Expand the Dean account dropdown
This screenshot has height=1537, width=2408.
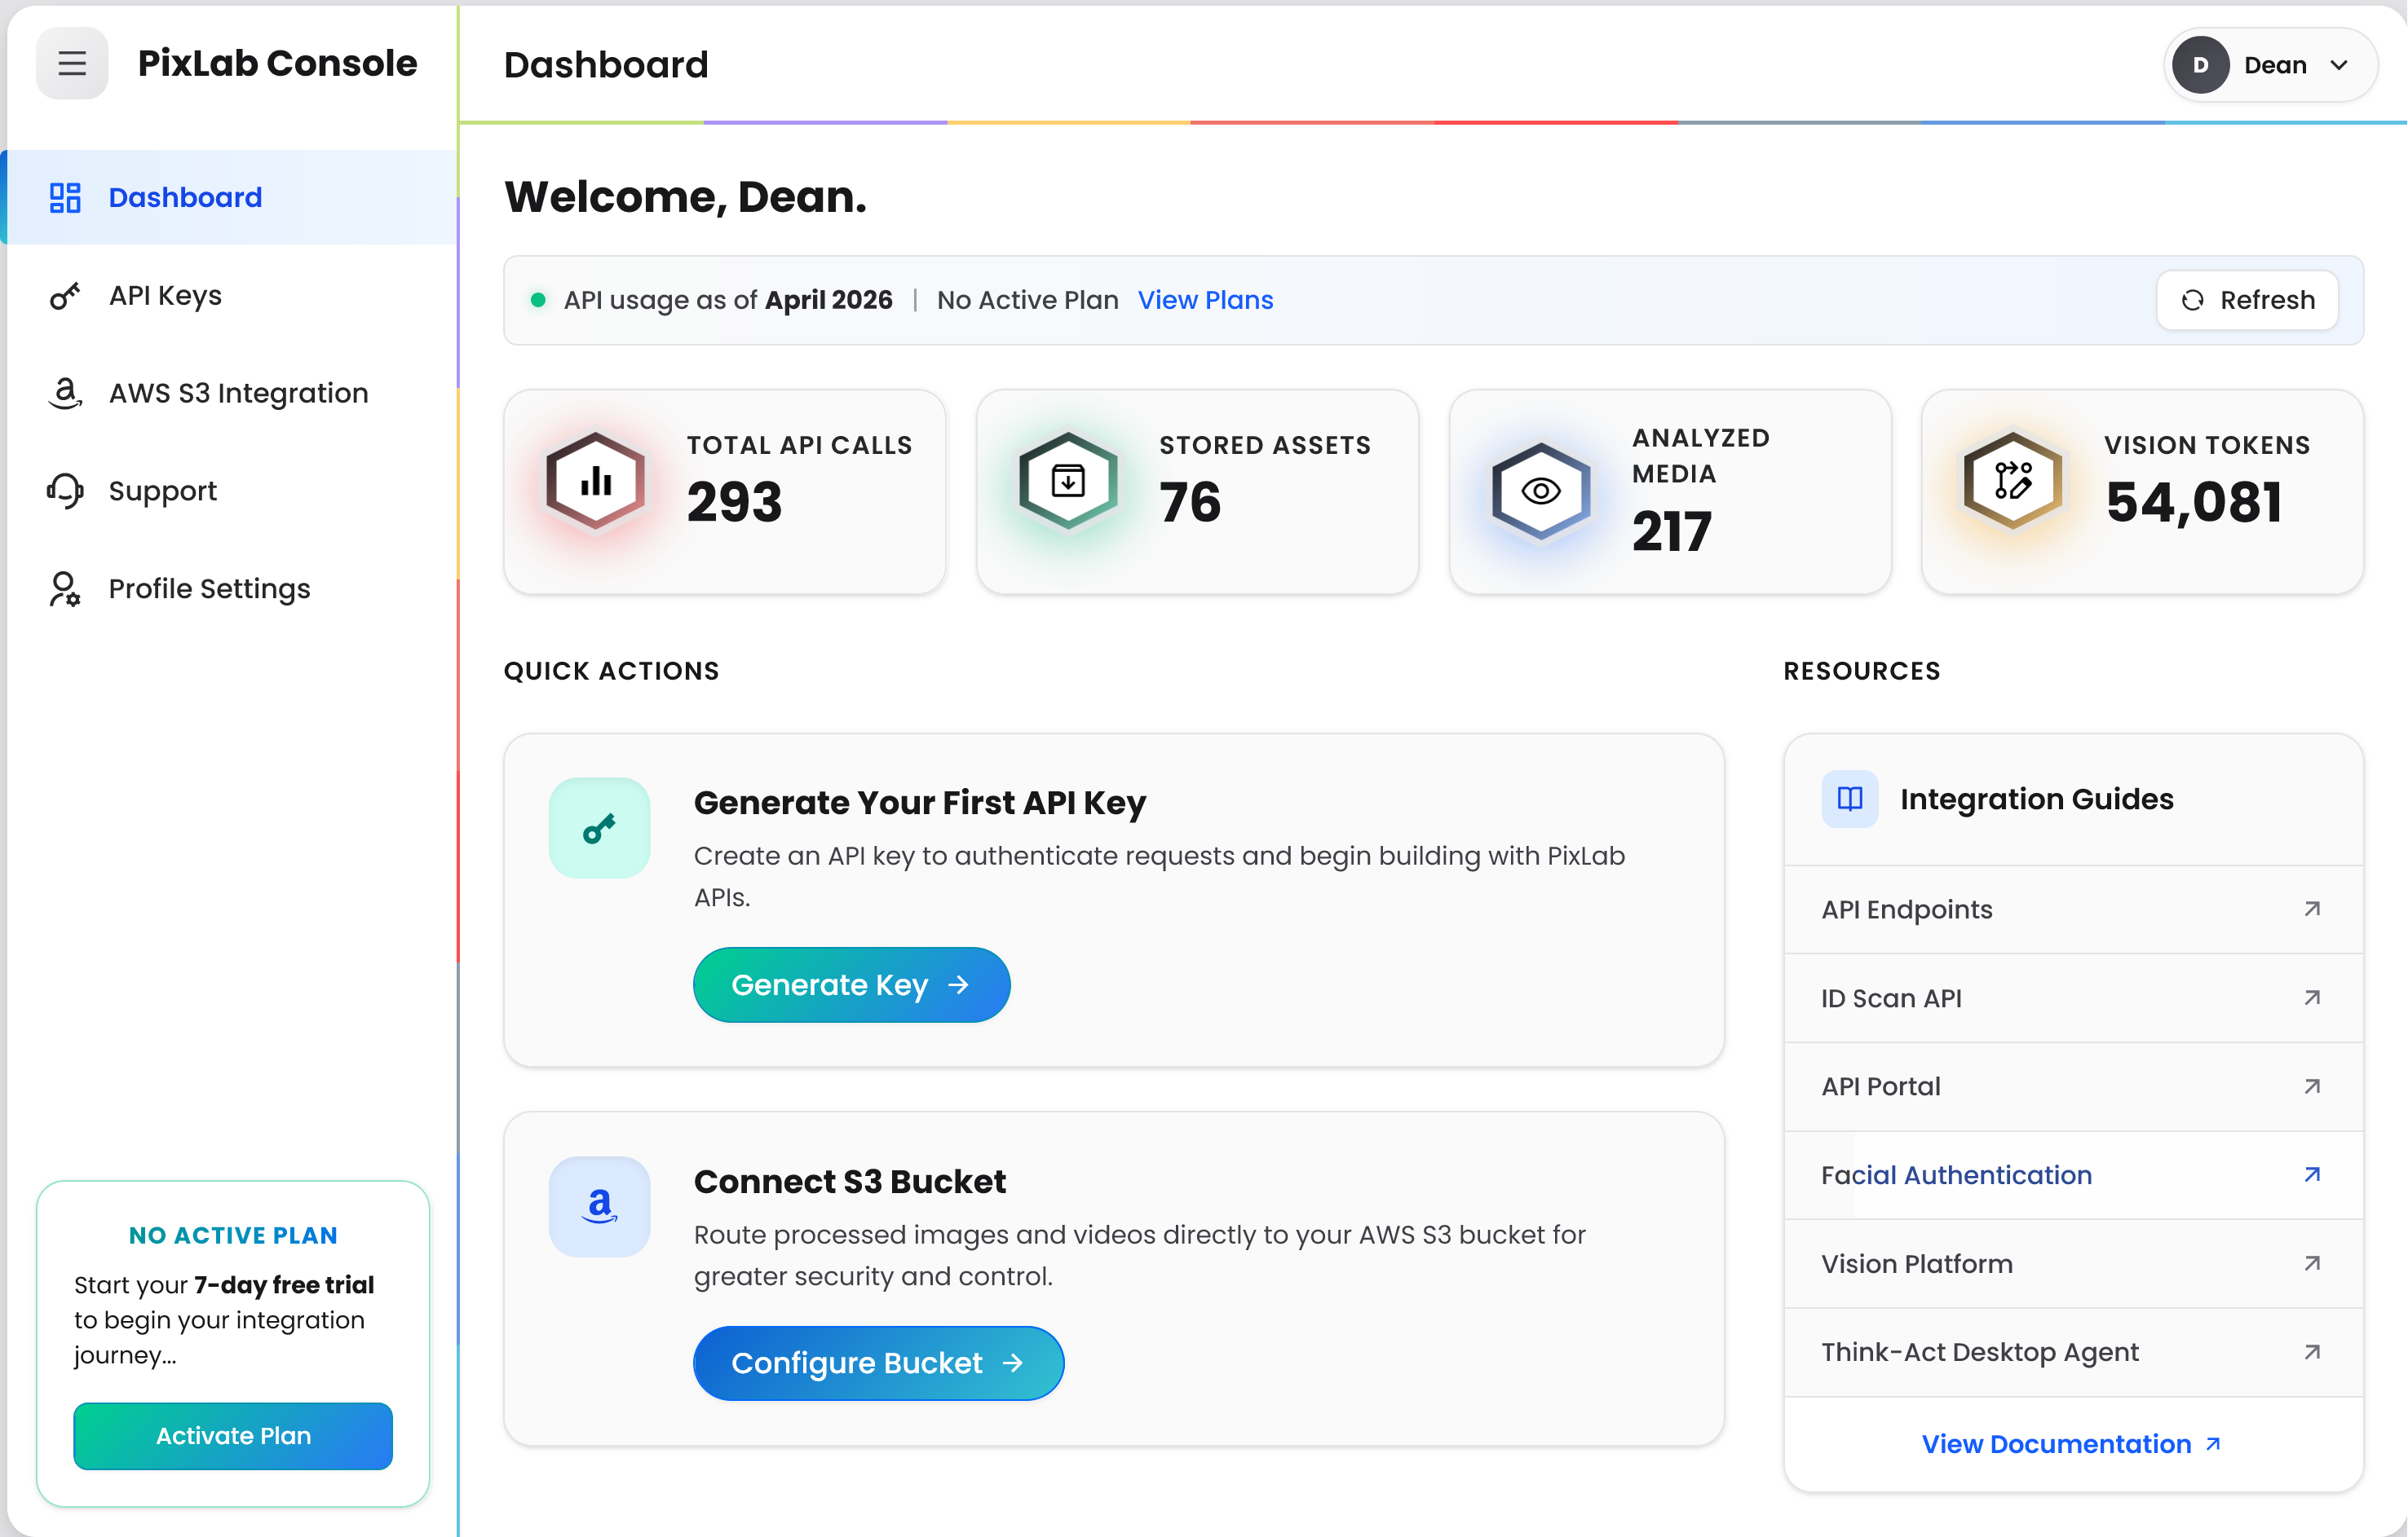point(2339,65)
